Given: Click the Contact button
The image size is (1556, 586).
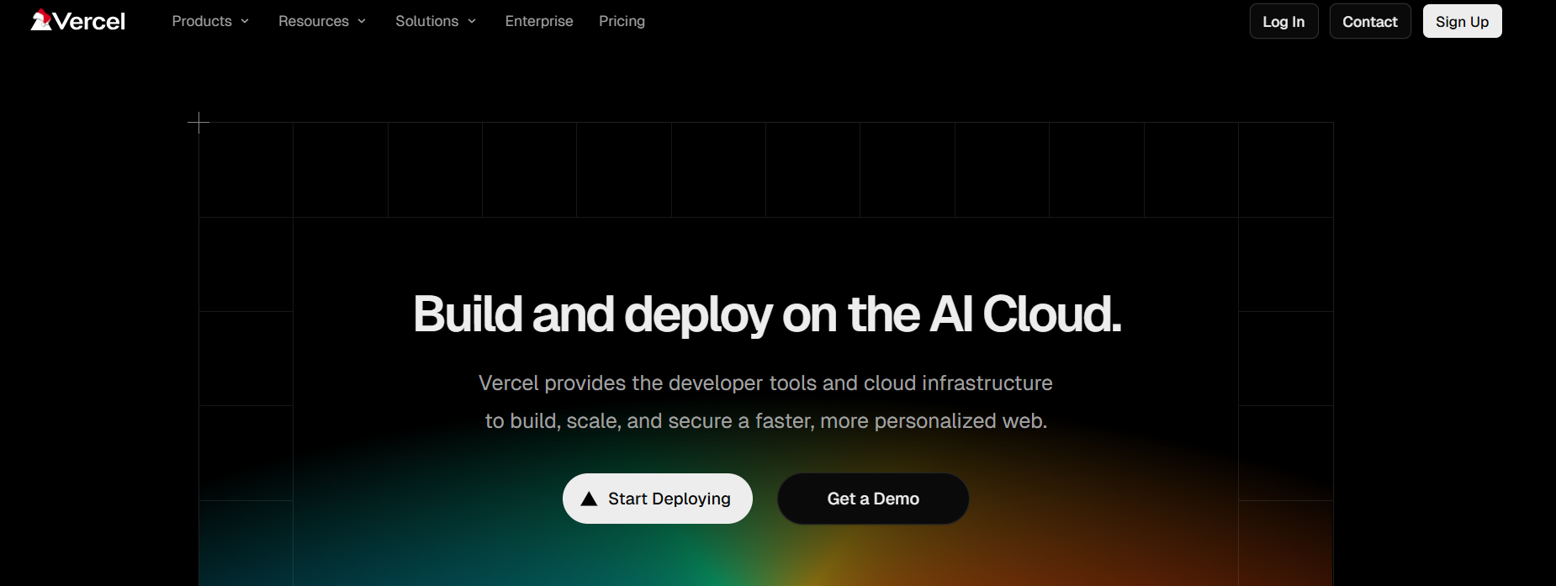Looking at the screenshot, I should [1369, 21].
